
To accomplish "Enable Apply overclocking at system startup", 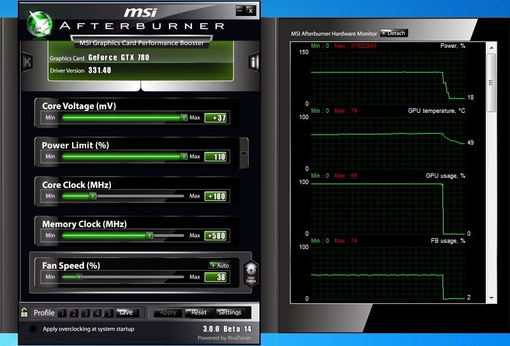I will [x=33, y=329].
